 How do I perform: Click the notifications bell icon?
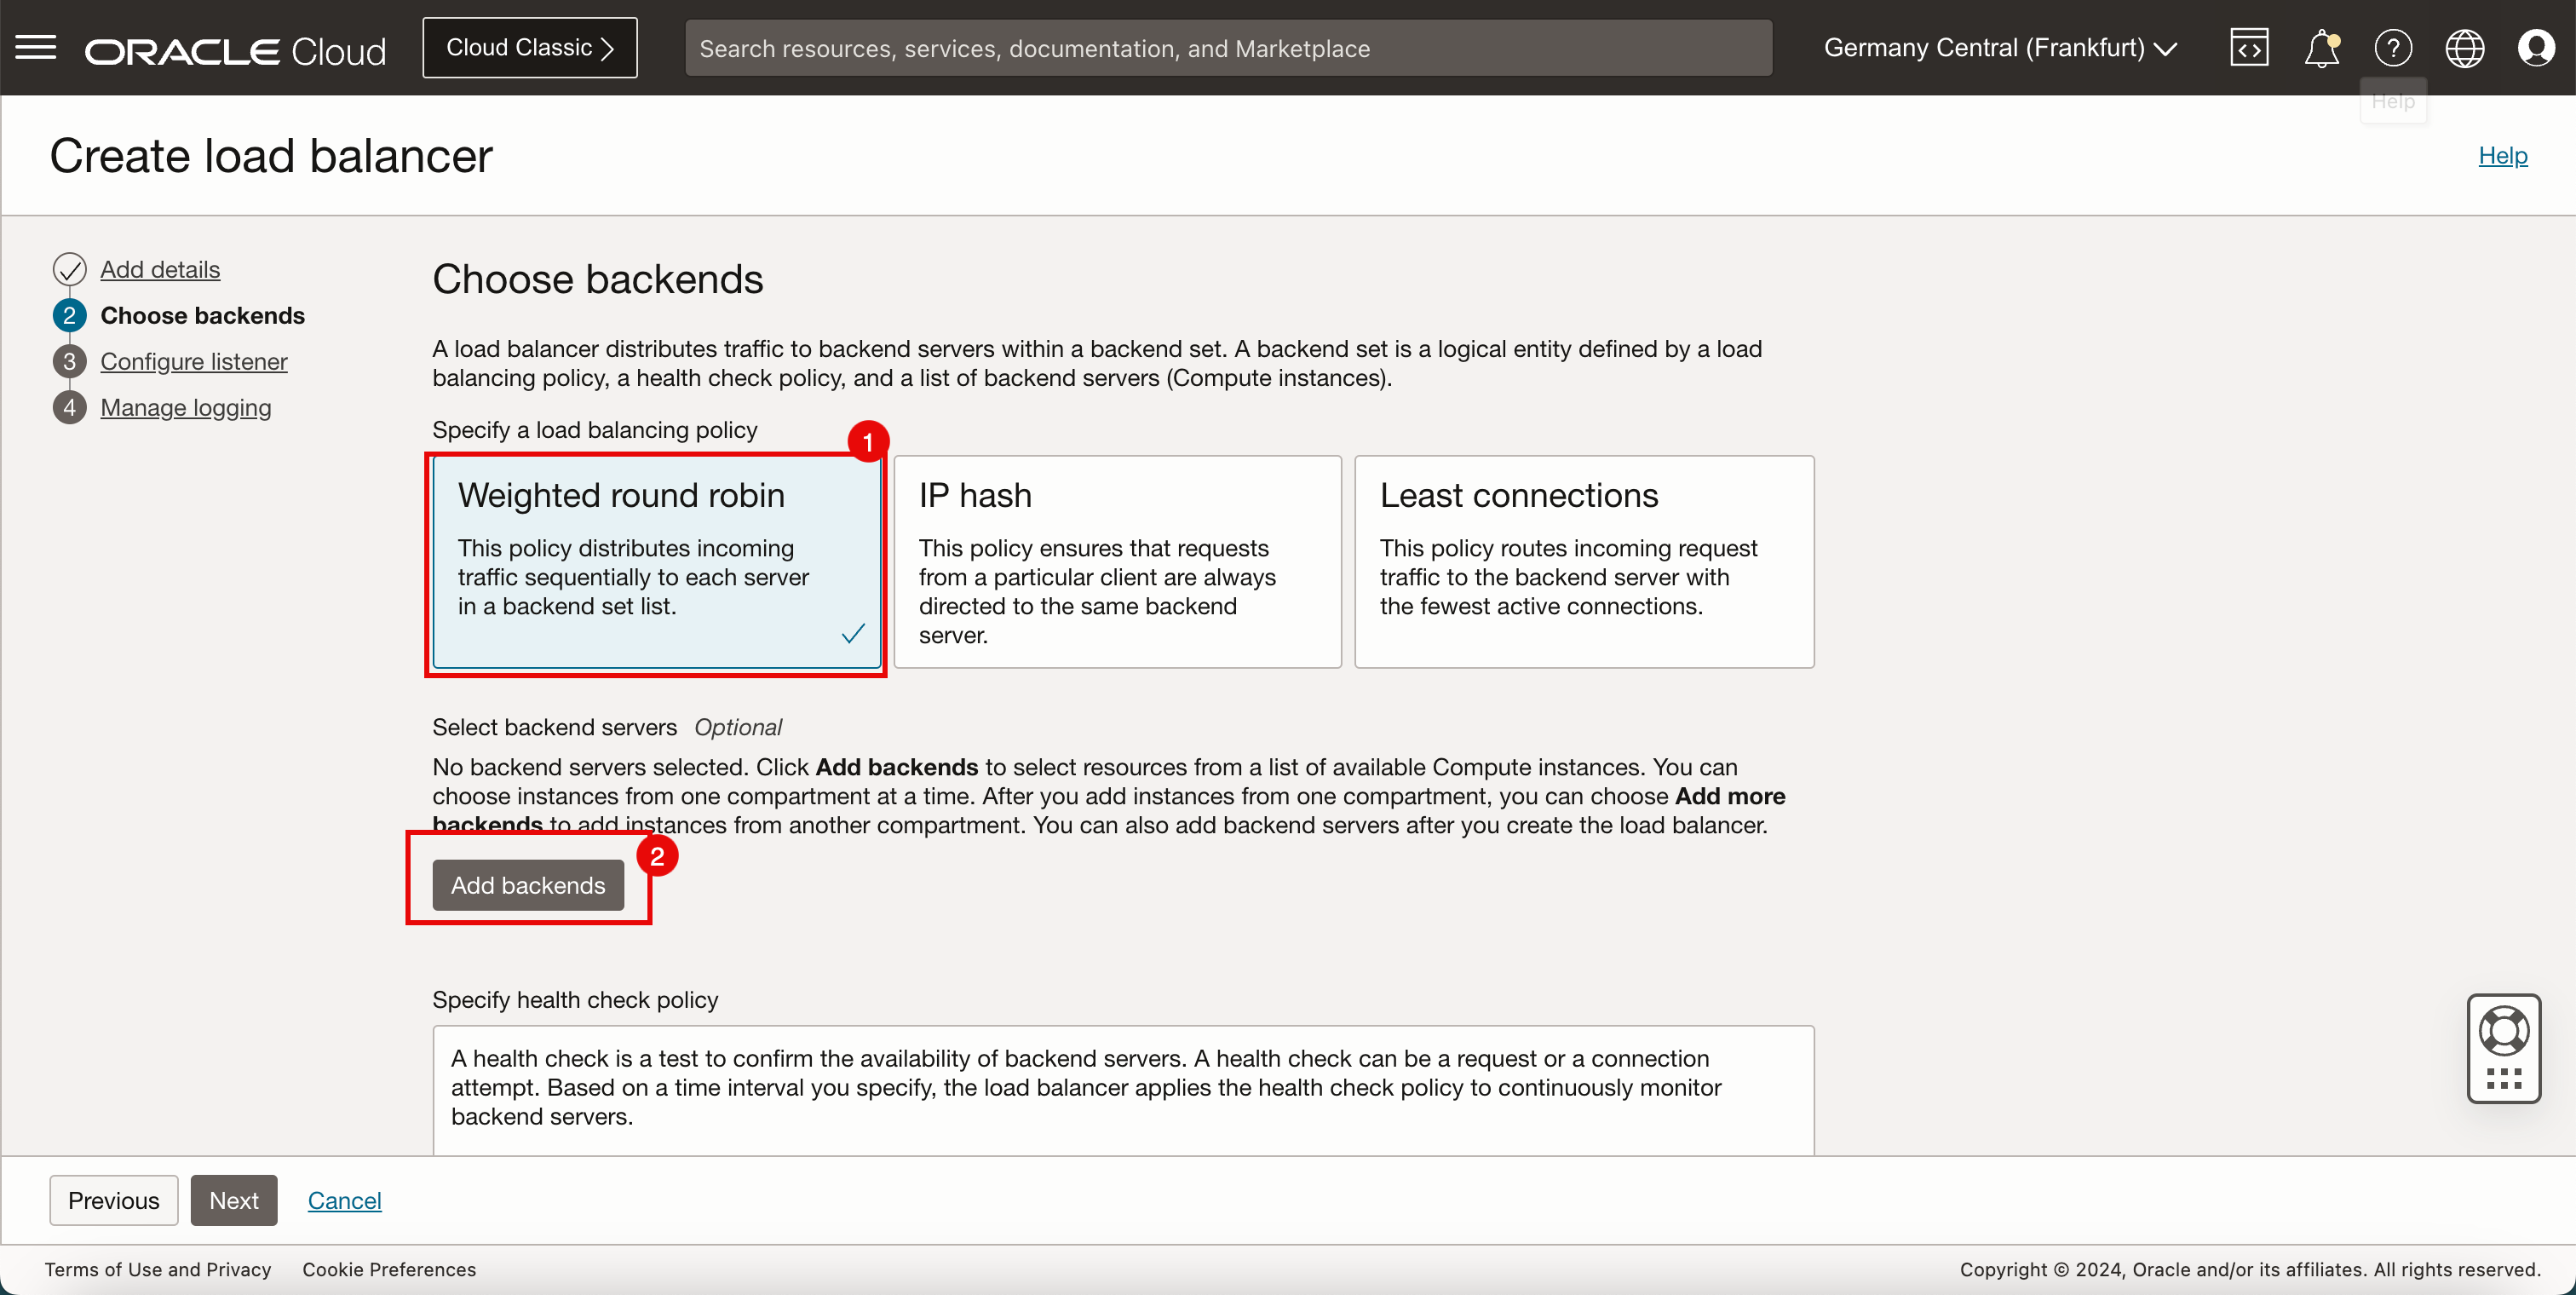(2321, 48)
